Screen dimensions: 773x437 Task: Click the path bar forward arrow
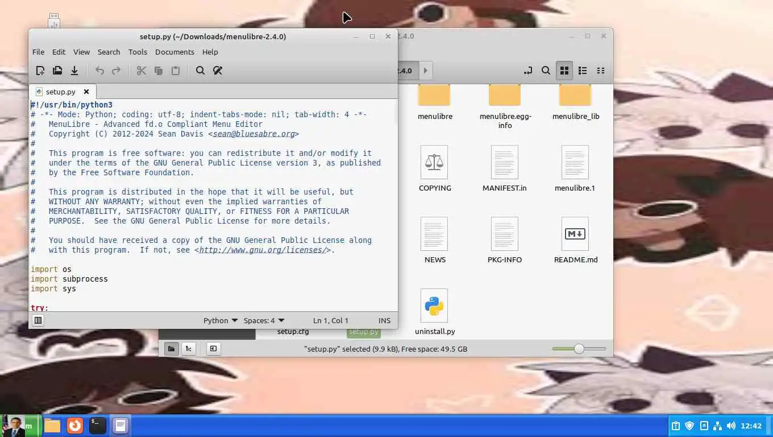click(425, 71)
